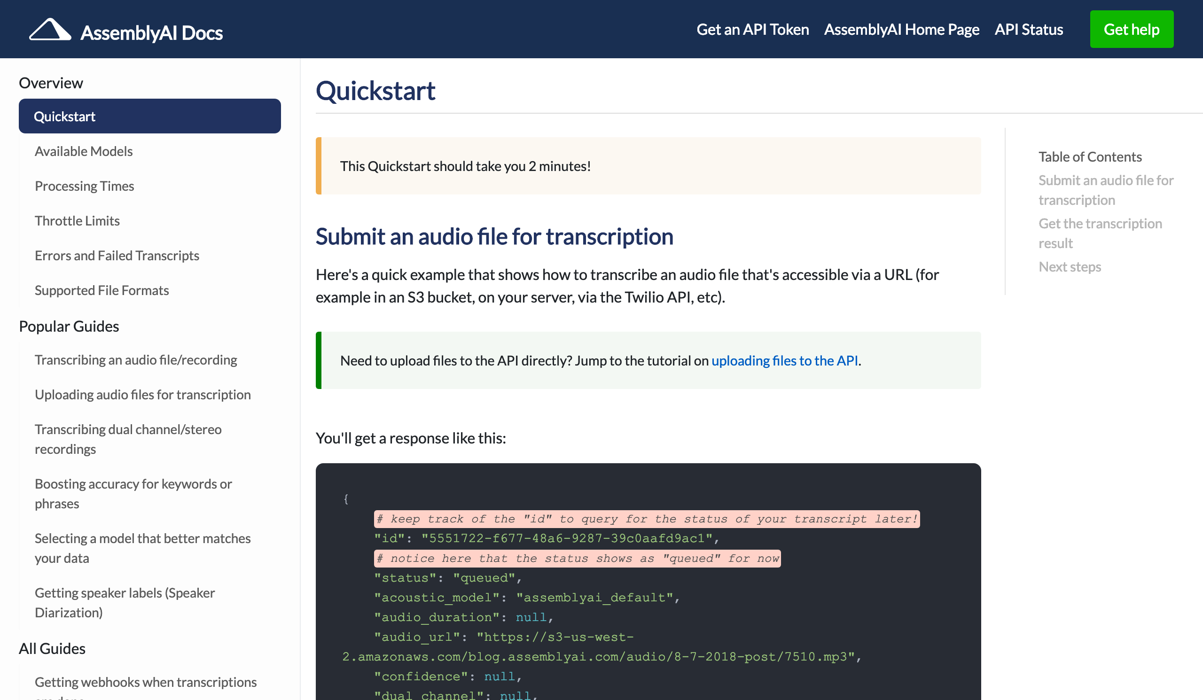This screenshot has width=1203, height=700.
Task: Open Available Models in the sidebar
Action: (84, 151)
